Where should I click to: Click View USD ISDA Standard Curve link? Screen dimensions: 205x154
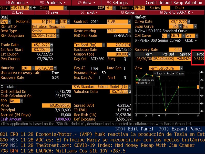(x=161, y=31)
